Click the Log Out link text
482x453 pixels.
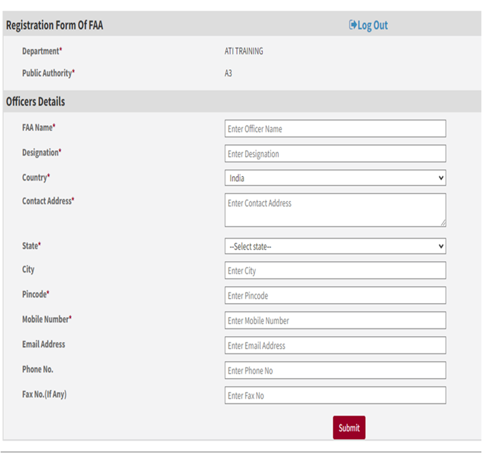(x=372, y=25)
